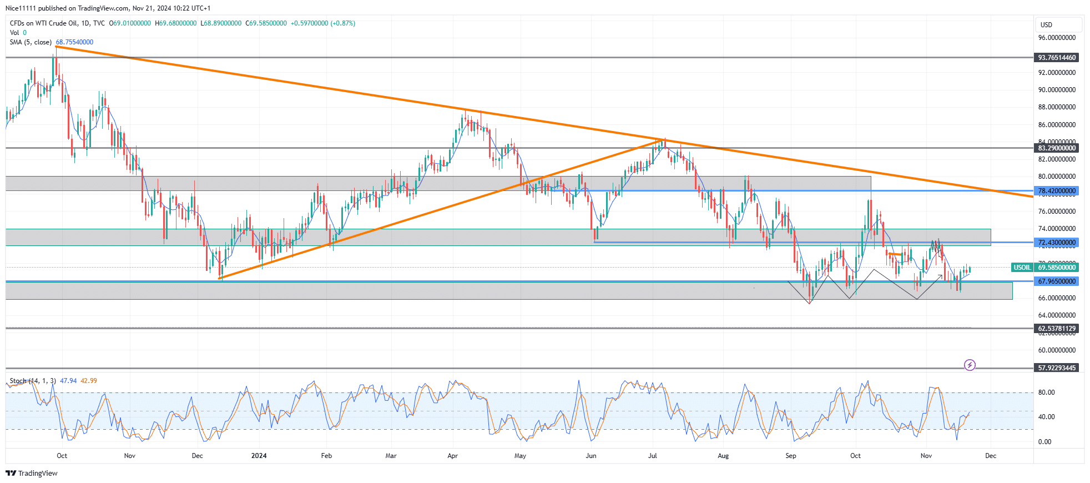The height and width of the screenshot is (483, 1090).
Task: Click the Vol indicator legend
Action: coord(14,33)
